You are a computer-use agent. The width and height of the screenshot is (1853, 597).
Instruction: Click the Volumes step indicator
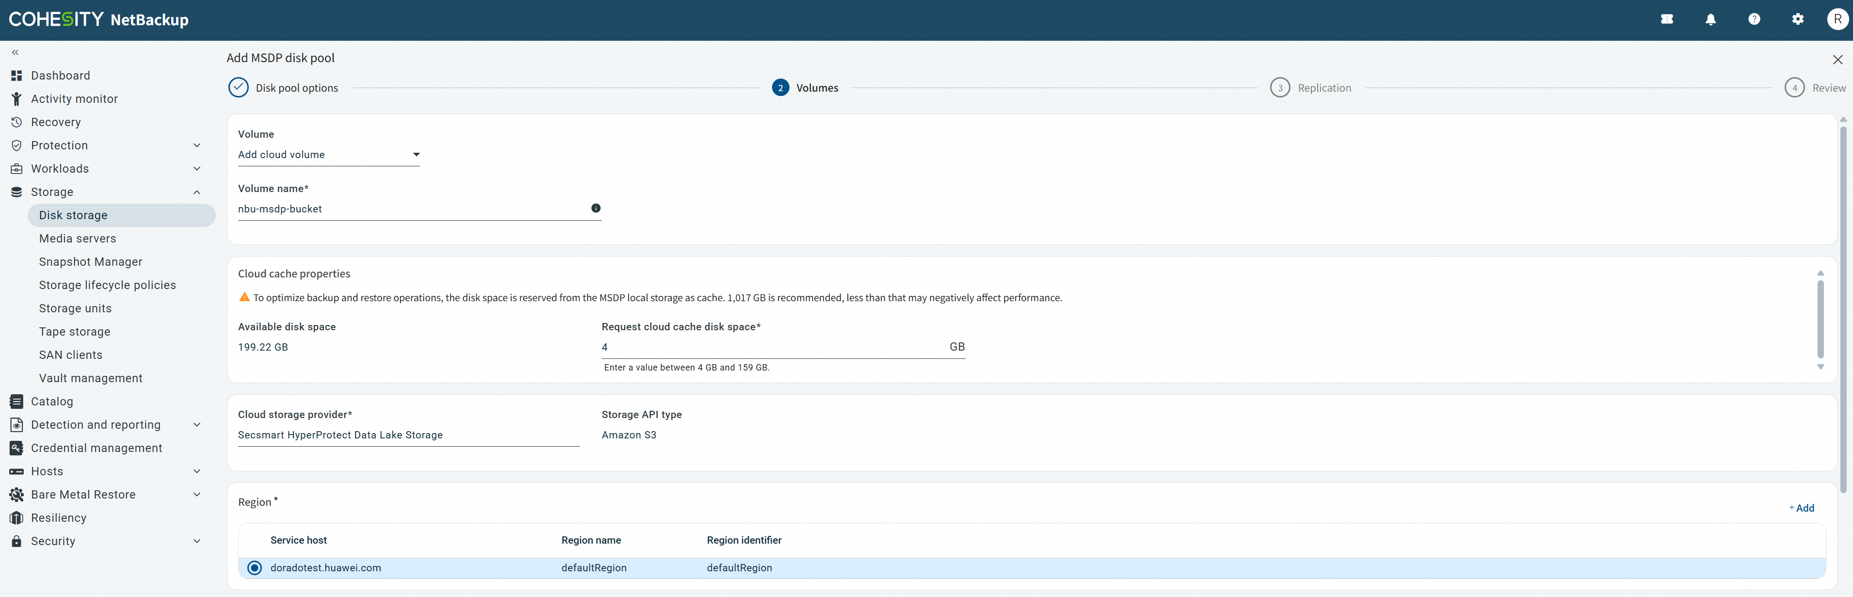click(805, 88)
